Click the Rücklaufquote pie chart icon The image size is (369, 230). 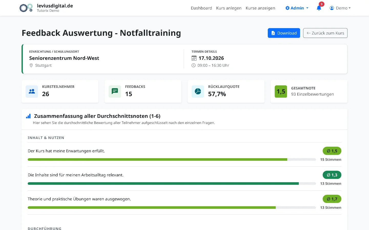[198, 91]
